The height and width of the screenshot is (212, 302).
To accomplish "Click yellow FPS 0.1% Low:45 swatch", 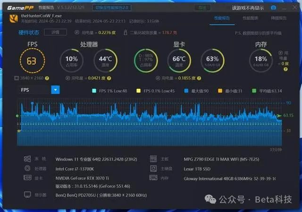I will pos(138,91).
